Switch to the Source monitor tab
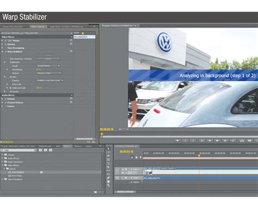 click(13, 27)
